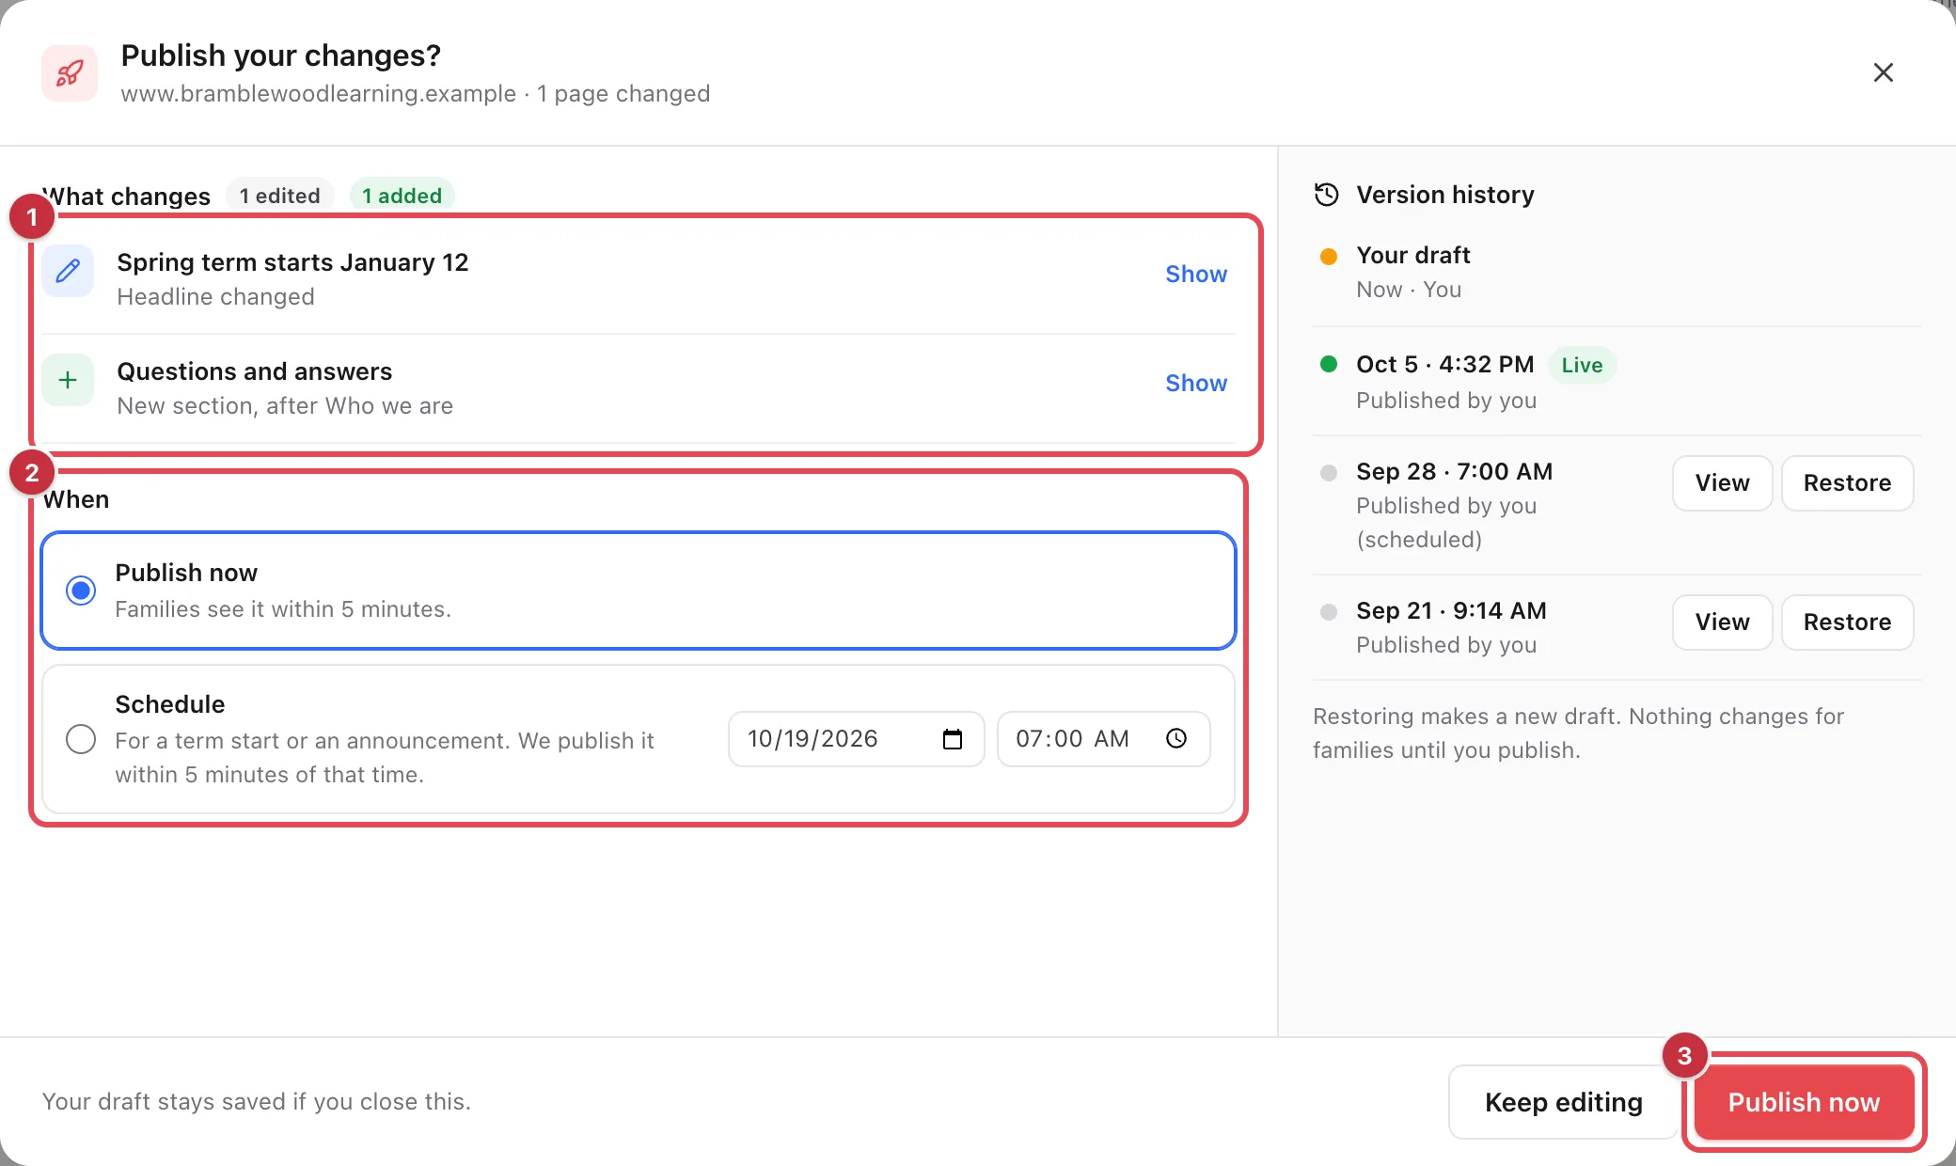Click Keep editing button
This screenshot has width=1956, height=1166.
(1563, 1102)
